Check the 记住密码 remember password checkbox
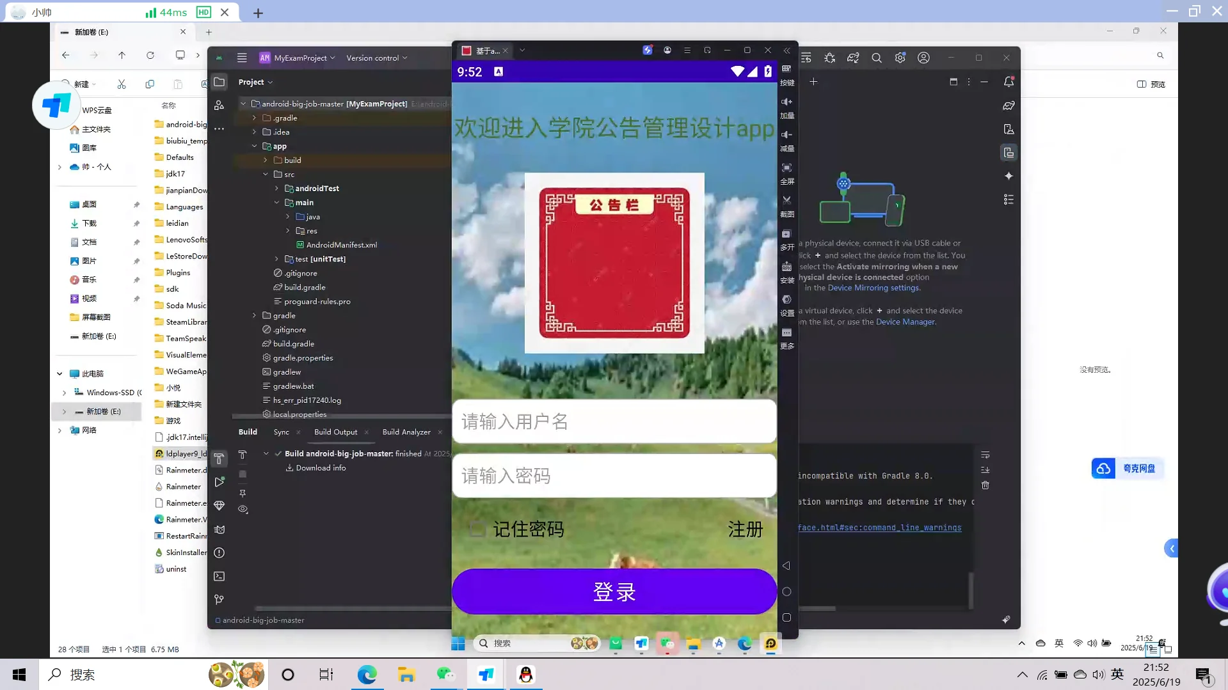This screenshot has width=1228, height=690. click(x=476, y=529)
